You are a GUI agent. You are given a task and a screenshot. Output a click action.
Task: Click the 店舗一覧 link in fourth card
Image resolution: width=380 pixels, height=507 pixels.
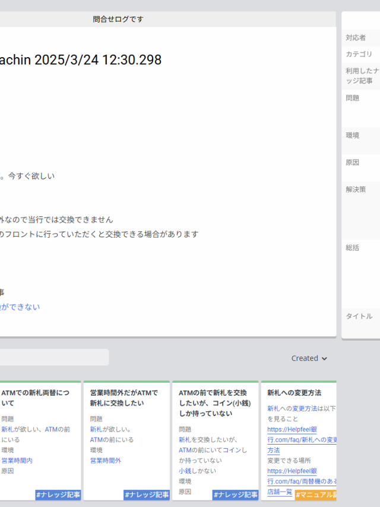click(280, 492)
